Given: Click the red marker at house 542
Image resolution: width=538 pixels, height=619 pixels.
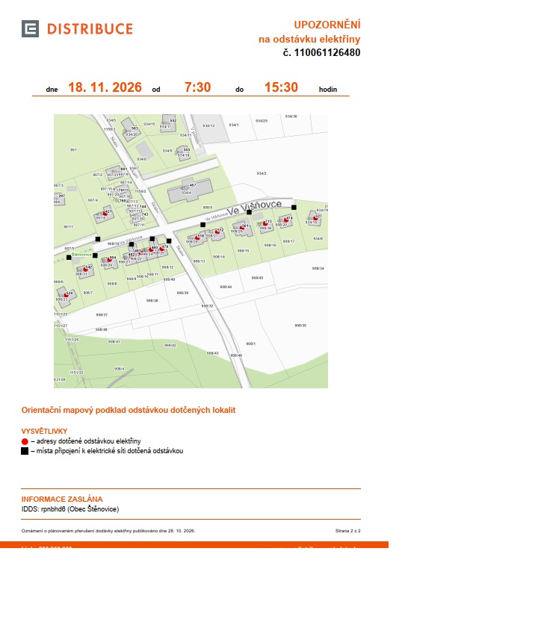Looking at the screenshot, I should point(85,270).
